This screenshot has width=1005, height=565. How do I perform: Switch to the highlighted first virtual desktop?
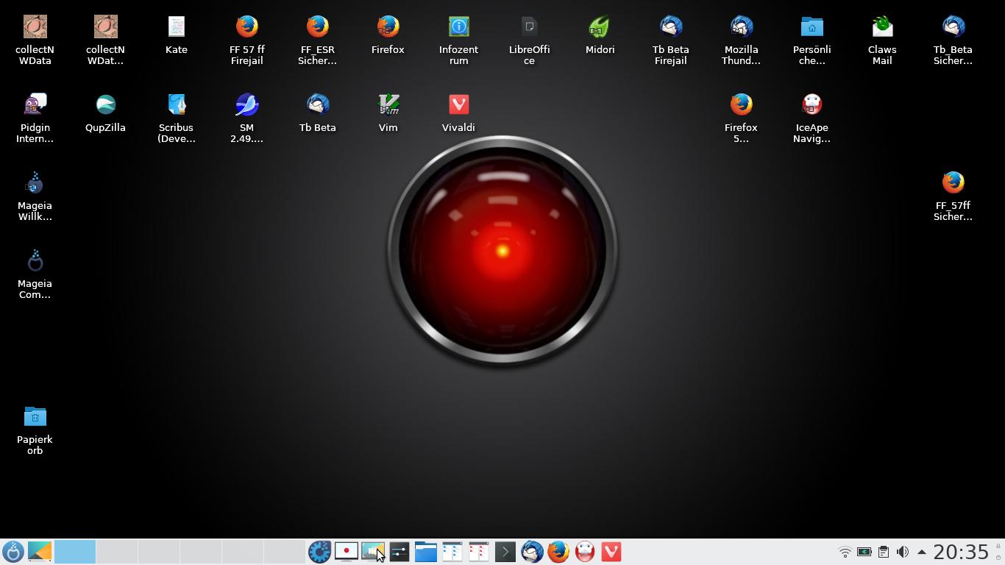coord(74,552)
